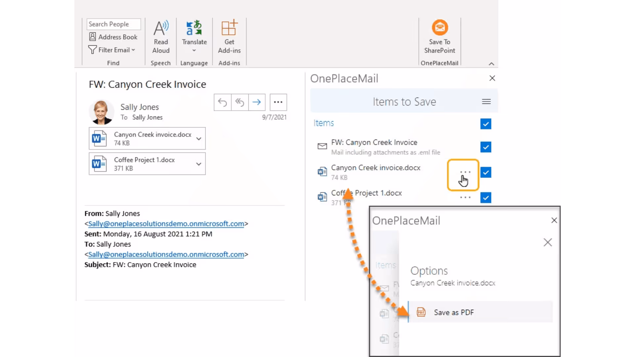Screen dimensions: 635x357
Task: Click Sally Jones's profile photo
Action: 101,112
